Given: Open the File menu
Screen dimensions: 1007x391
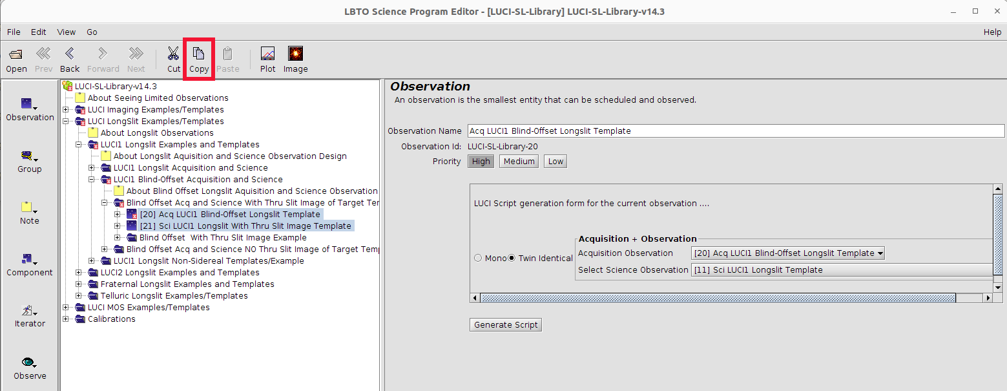Looking at the screenshot, I should pos(14,32).
